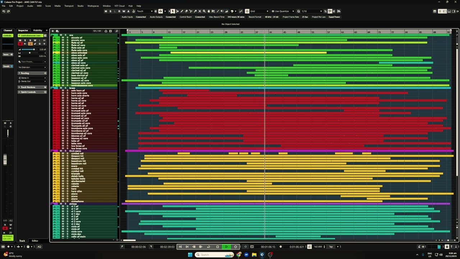Click the transport Stop button
The height and width of the screenshot is (259, 460).
click(217, 246)
